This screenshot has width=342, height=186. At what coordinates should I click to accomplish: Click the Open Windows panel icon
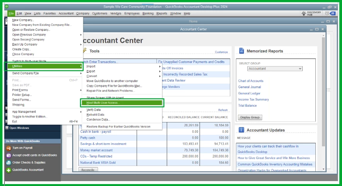click(x=7, y=128)
